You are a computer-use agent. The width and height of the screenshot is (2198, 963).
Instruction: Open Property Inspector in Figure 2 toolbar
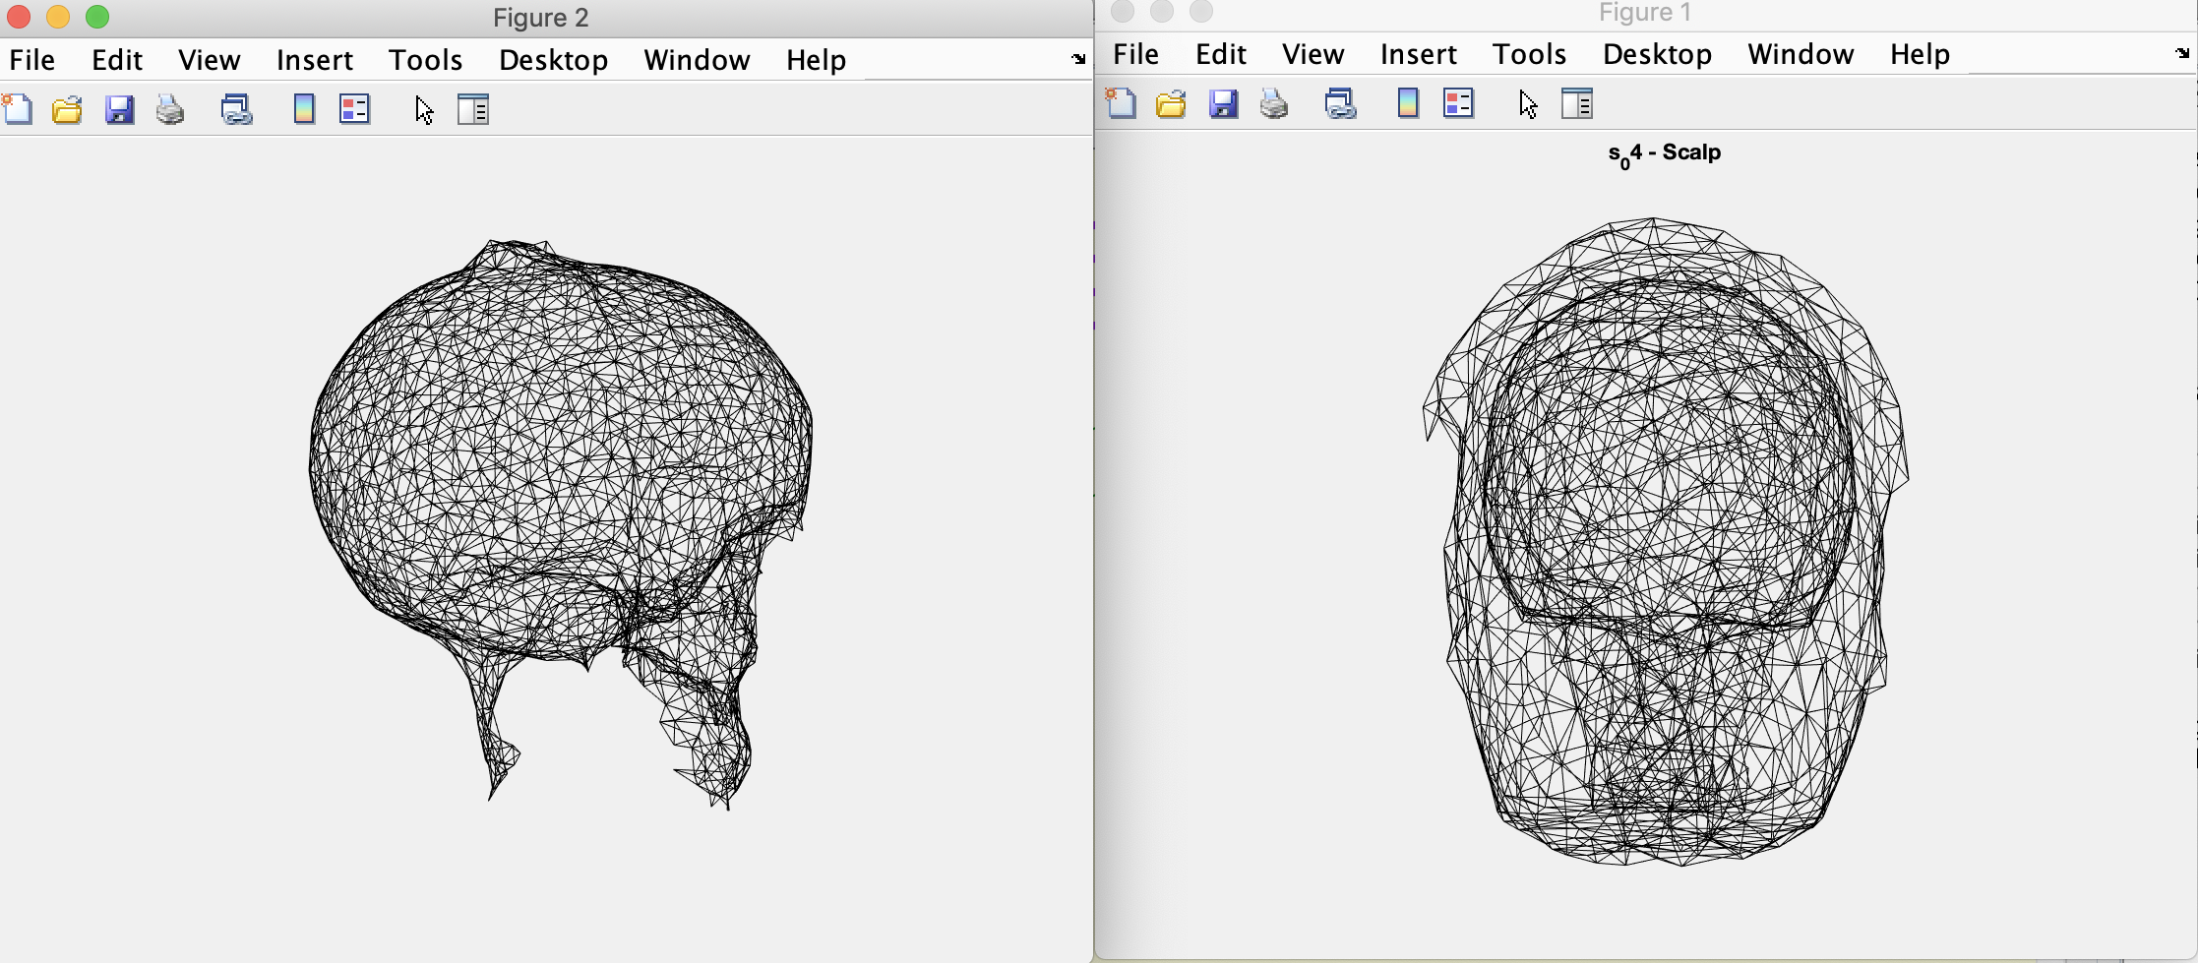pyautogui.click(x=473, y=109)
